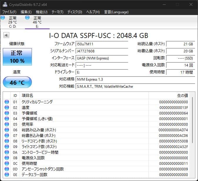The height and width of the screenshot is (181, 198).
Task: Click the rotation rate value ---- (SSD)
Action: click(x=181, y=58)
